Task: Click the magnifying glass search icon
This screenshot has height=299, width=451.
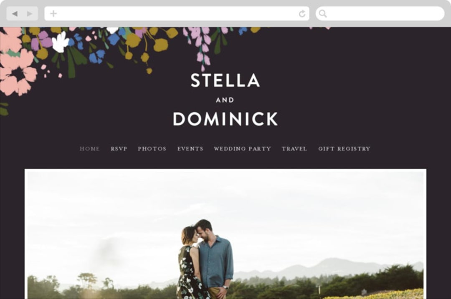Action: (323, 13)
